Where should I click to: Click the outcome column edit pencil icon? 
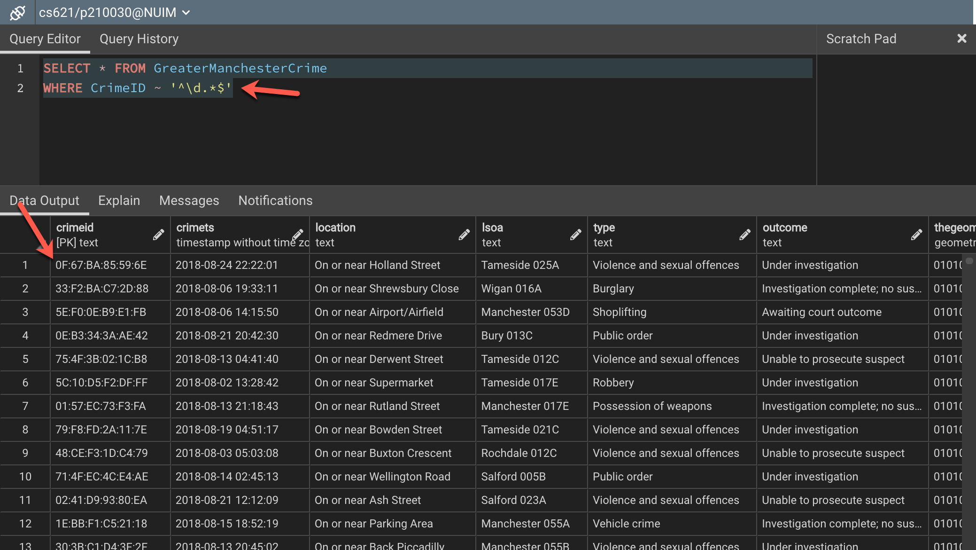click(916, 235)
